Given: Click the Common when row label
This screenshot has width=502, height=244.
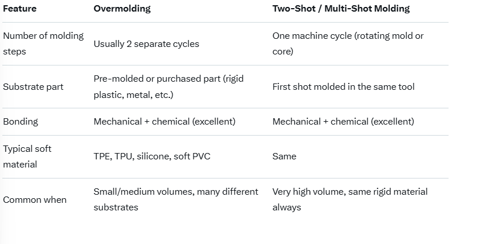Looking at the screenshot, I should (x=35, y=199).
